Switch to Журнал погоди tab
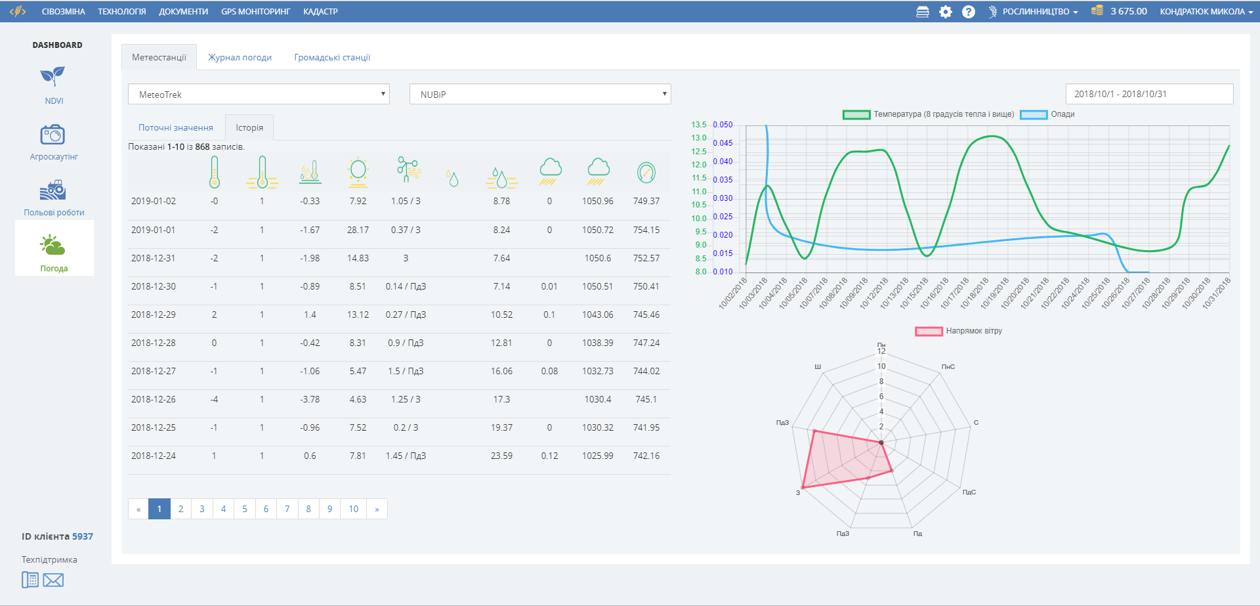The width and height of the screenshot is (1260, 606). click(240, 58)
